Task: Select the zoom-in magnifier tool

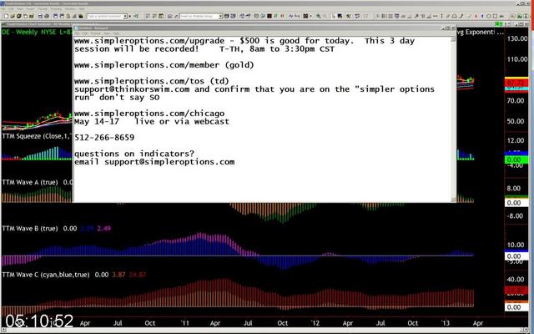Action: tap(319, 16)
